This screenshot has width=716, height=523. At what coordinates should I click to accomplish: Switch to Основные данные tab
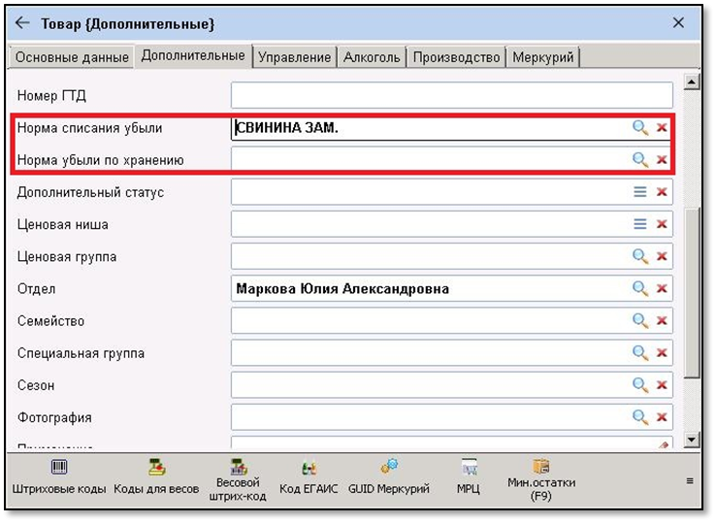tap(72, 57)
